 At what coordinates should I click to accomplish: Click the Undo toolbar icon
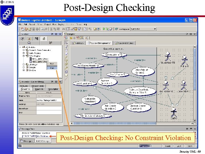42,29
